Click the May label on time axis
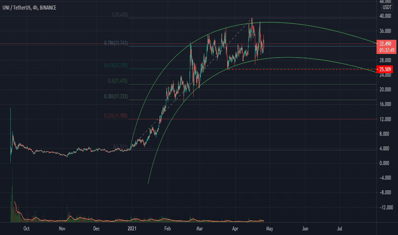 pos(269,229)
